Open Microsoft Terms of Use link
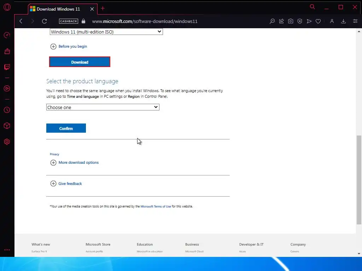Screen dimensions: 362x271 pyautogui.click(x=156, y=206)
